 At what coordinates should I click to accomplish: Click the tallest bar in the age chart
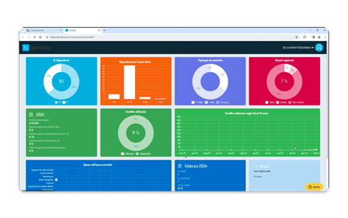coord(129,82)
